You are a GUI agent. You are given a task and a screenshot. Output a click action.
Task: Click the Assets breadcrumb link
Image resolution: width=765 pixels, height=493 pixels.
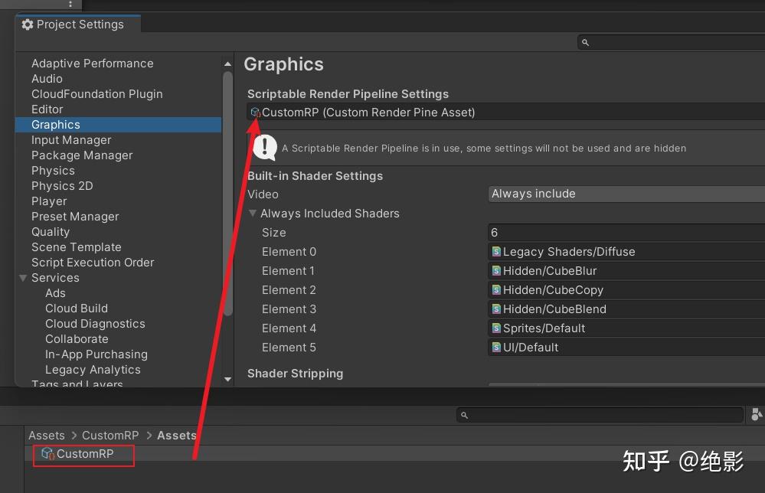click(x=177, y=435)
